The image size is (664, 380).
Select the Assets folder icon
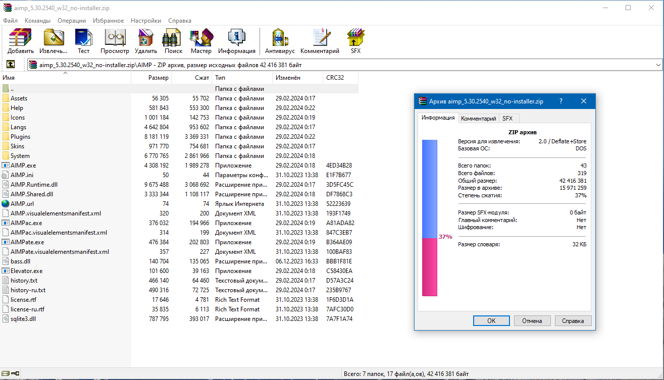6,98
